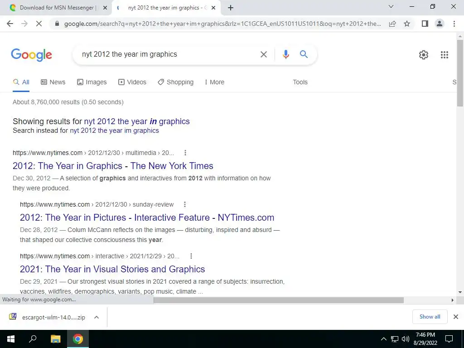The height and width of the screenshot is (348, 464).
Task: Open options for 2021 Visual Stories result
Action: coord(191,256)
